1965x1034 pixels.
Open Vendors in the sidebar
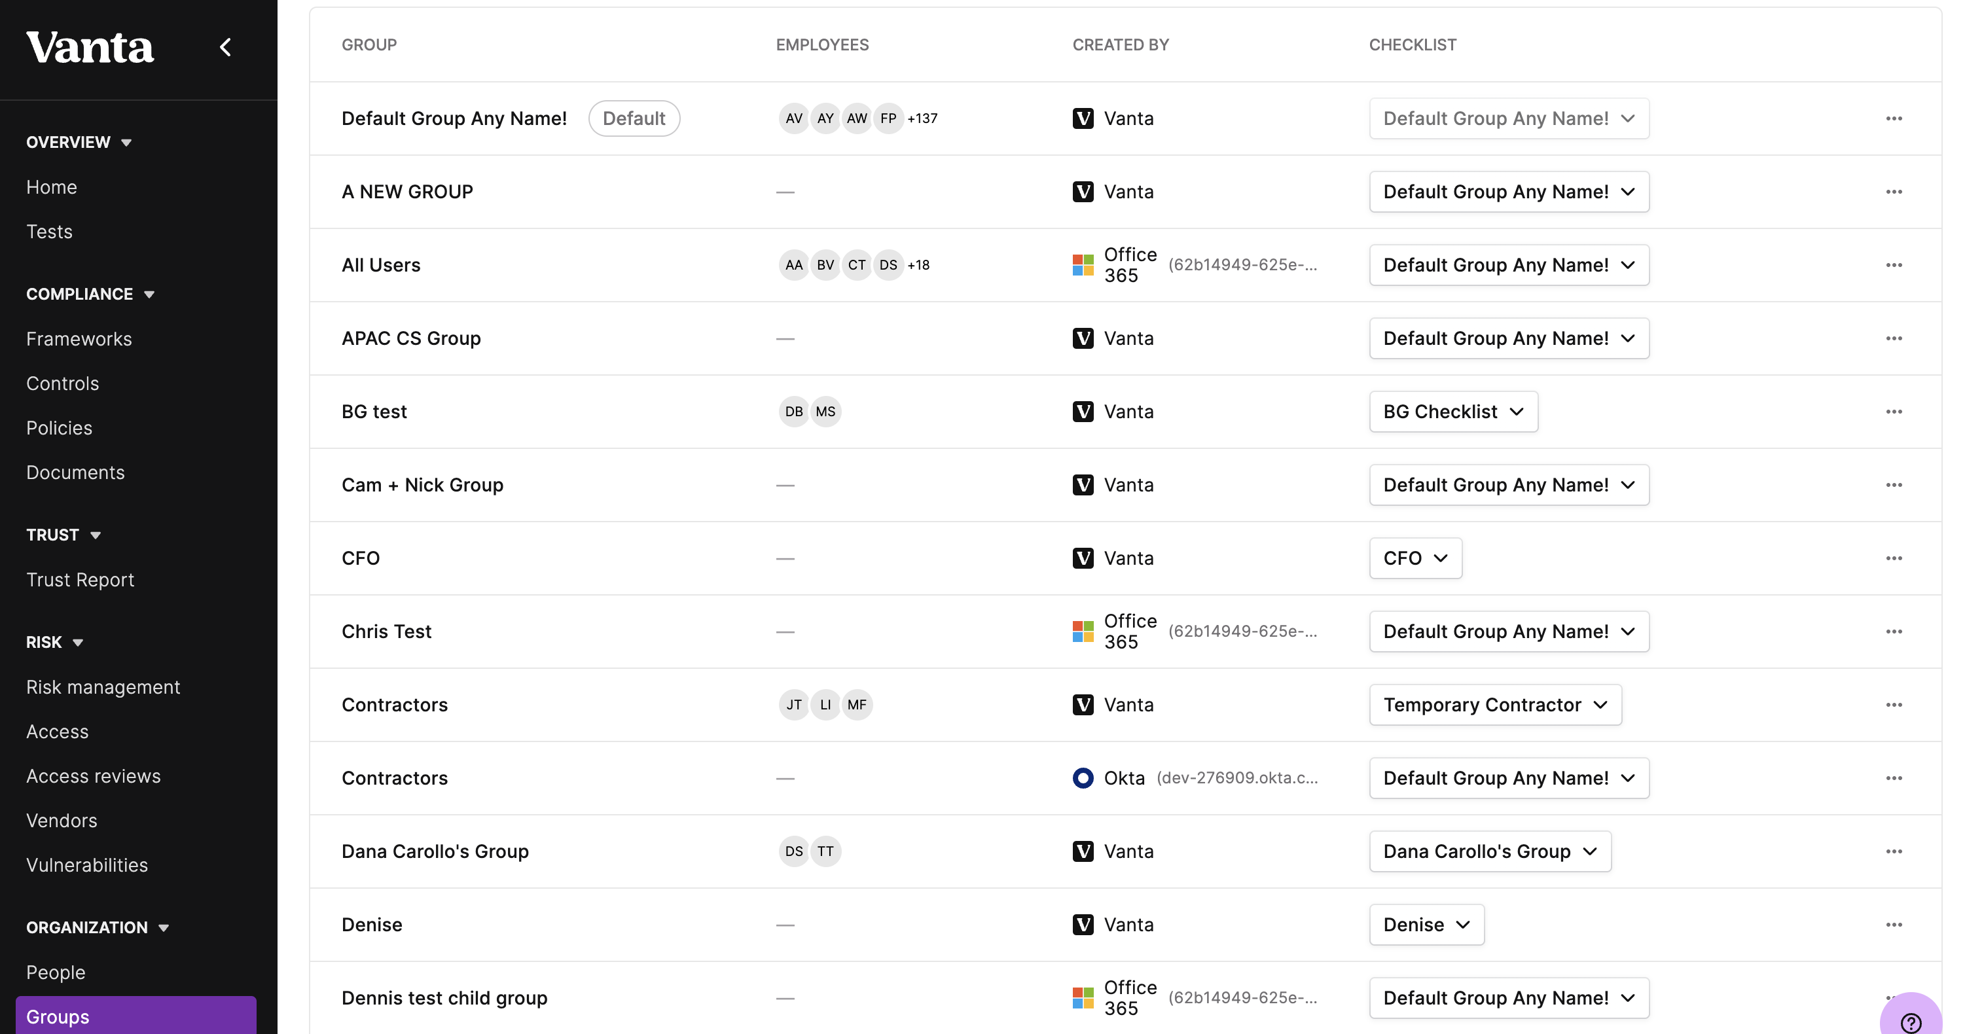[62, 821]
